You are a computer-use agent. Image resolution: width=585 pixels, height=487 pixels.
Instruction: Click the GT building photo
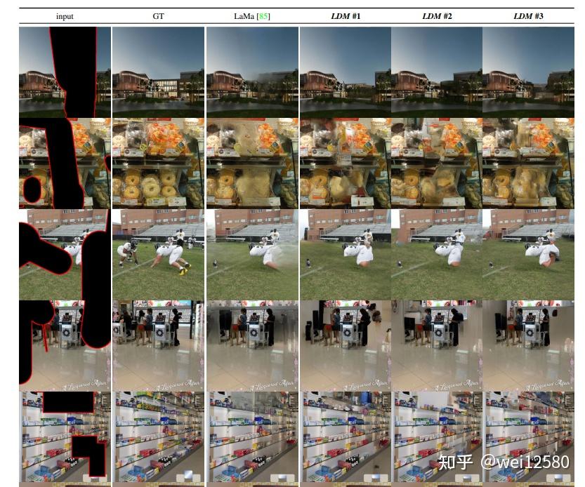[x=157, y=72]
